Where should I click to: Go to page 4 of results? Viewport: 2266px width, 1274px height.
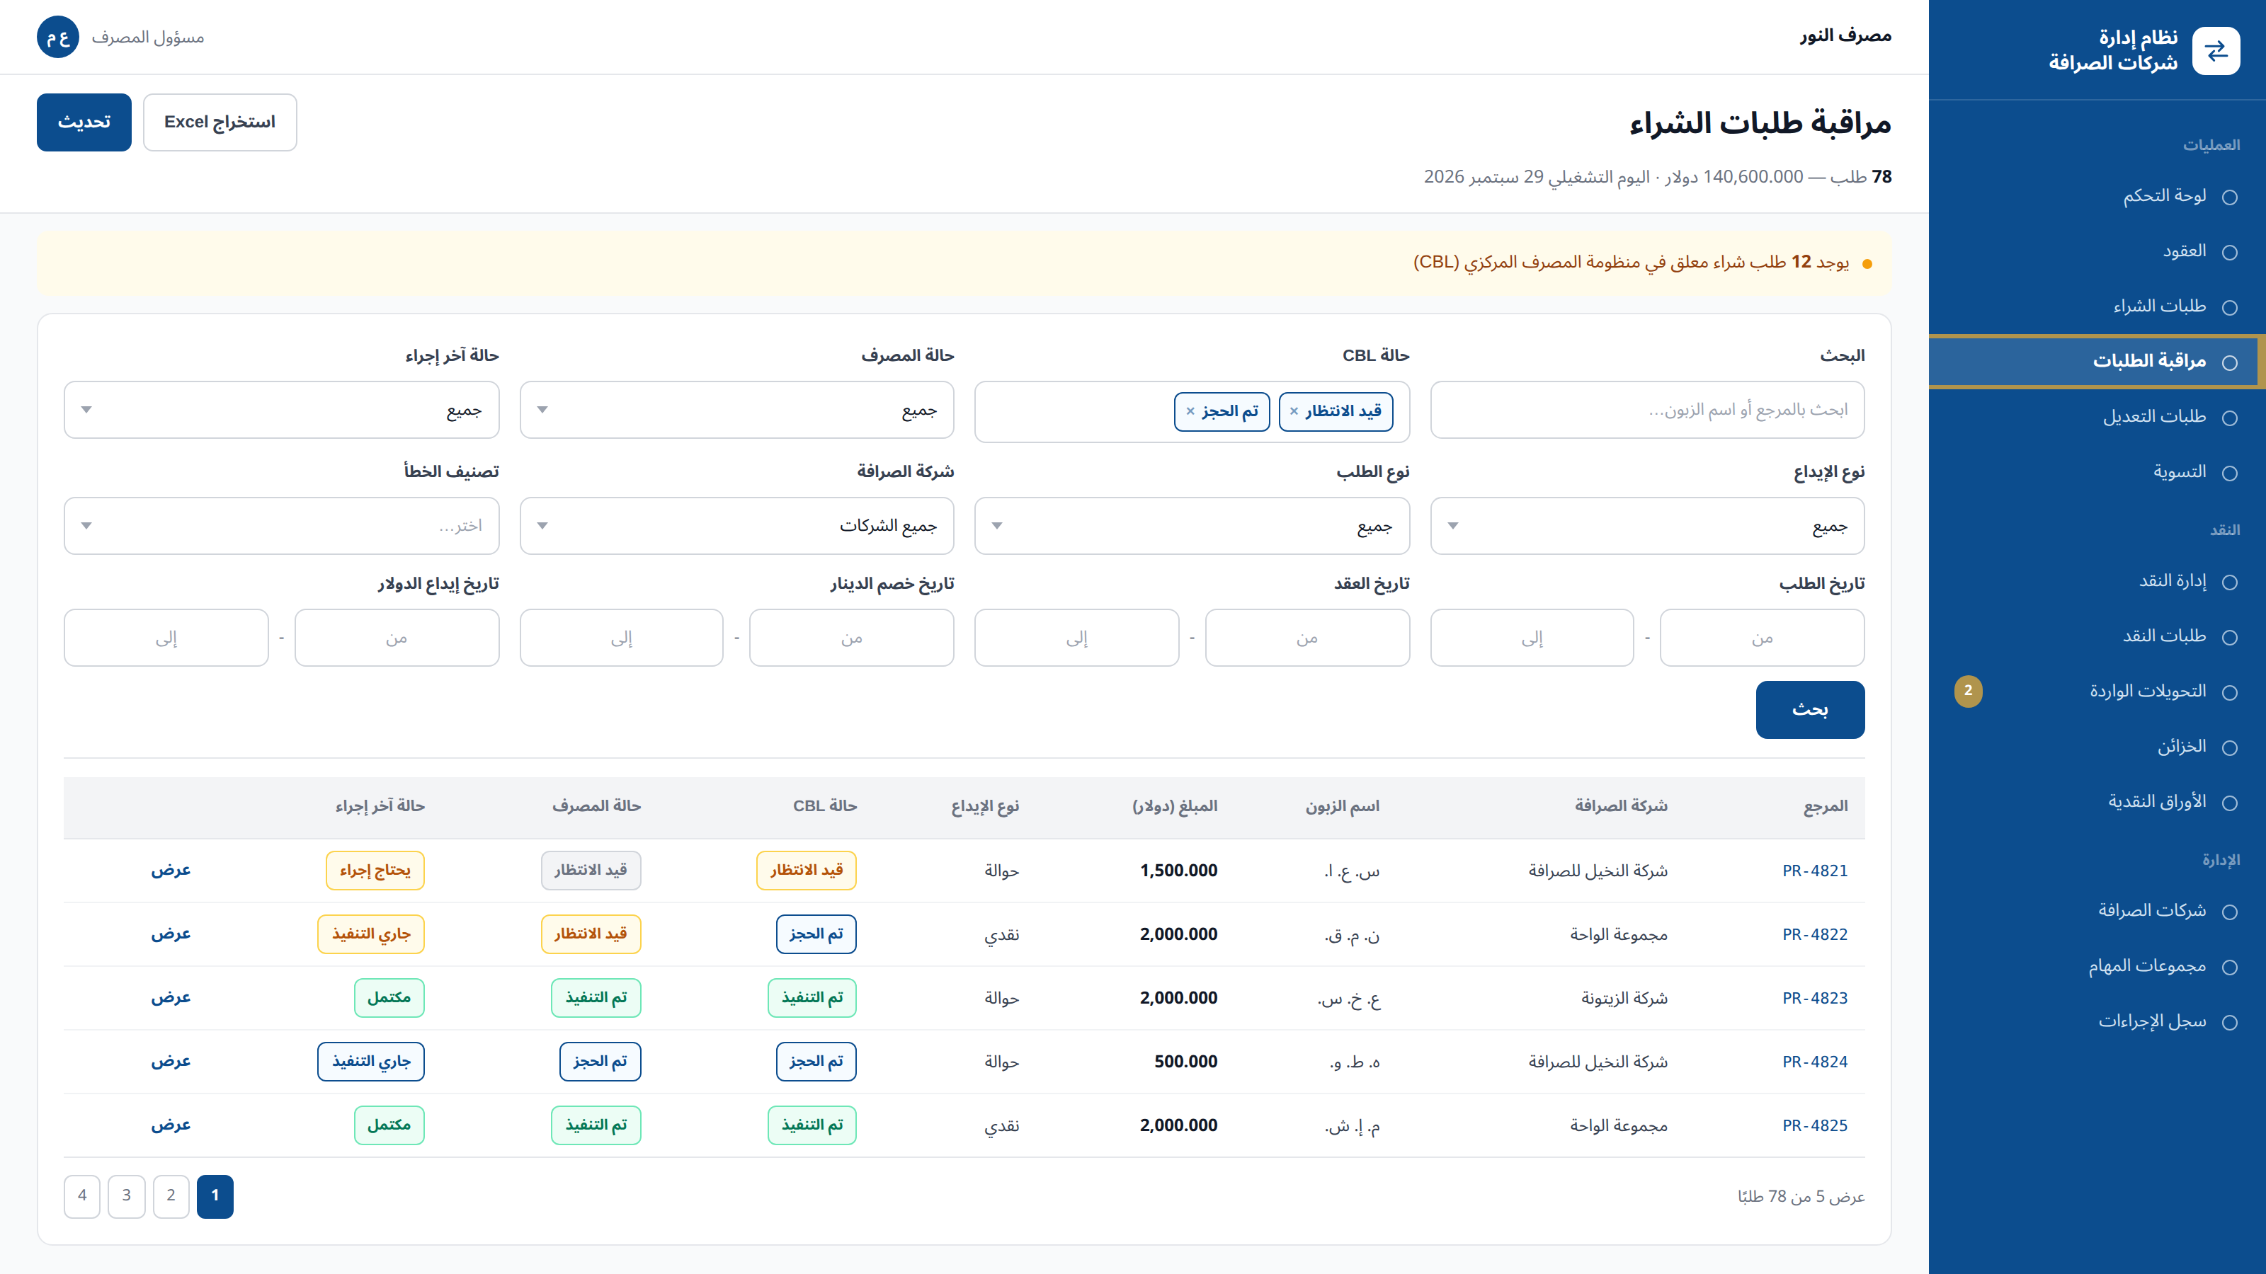82,1195
